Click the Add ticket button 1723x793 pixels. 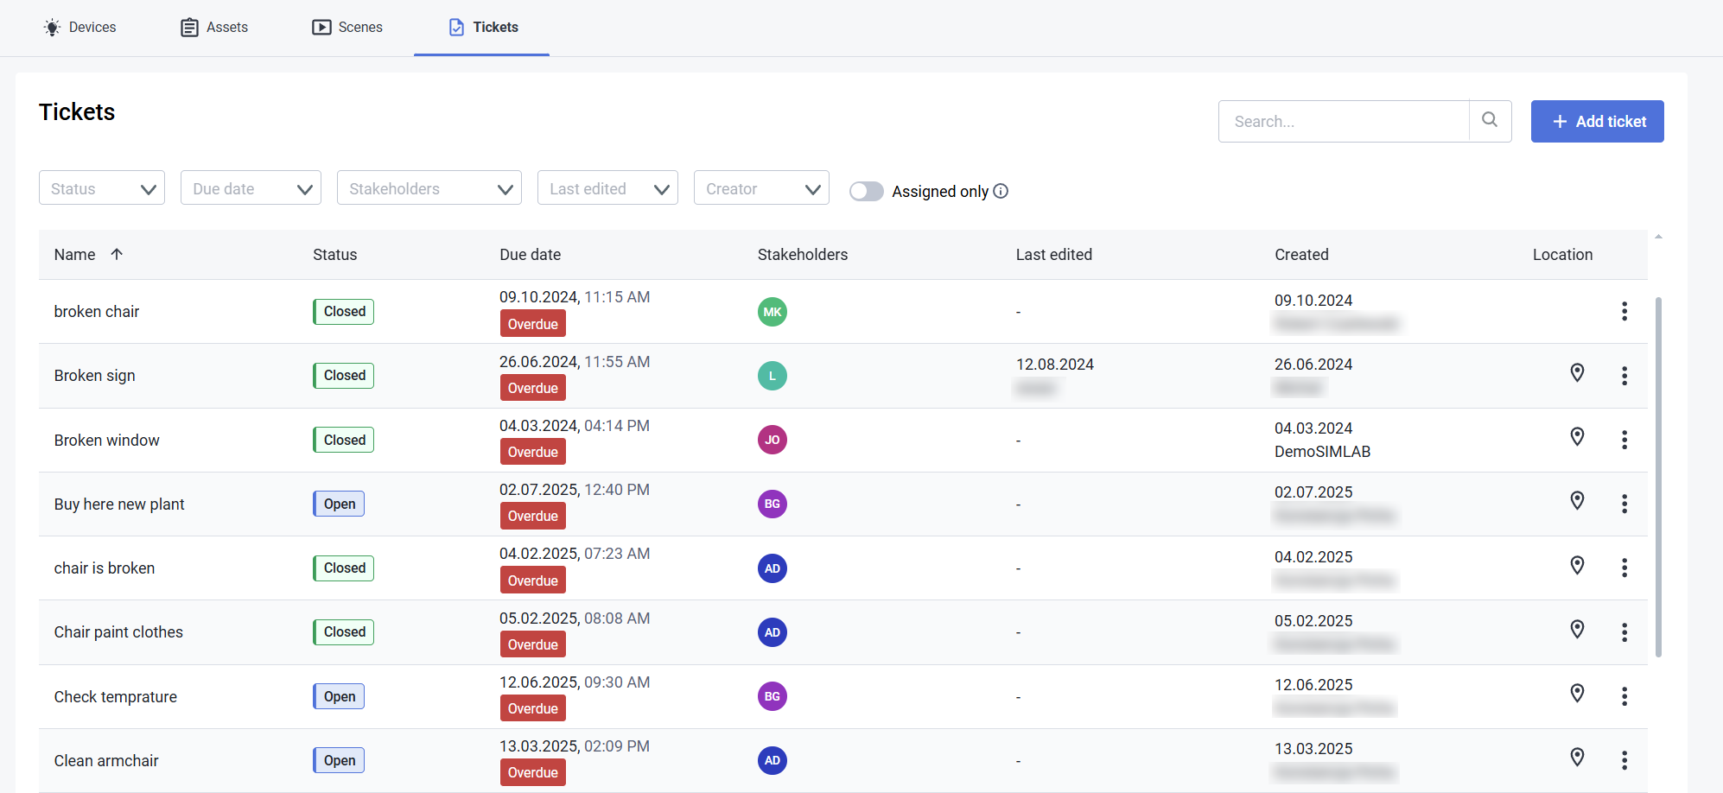(1598, 121)
